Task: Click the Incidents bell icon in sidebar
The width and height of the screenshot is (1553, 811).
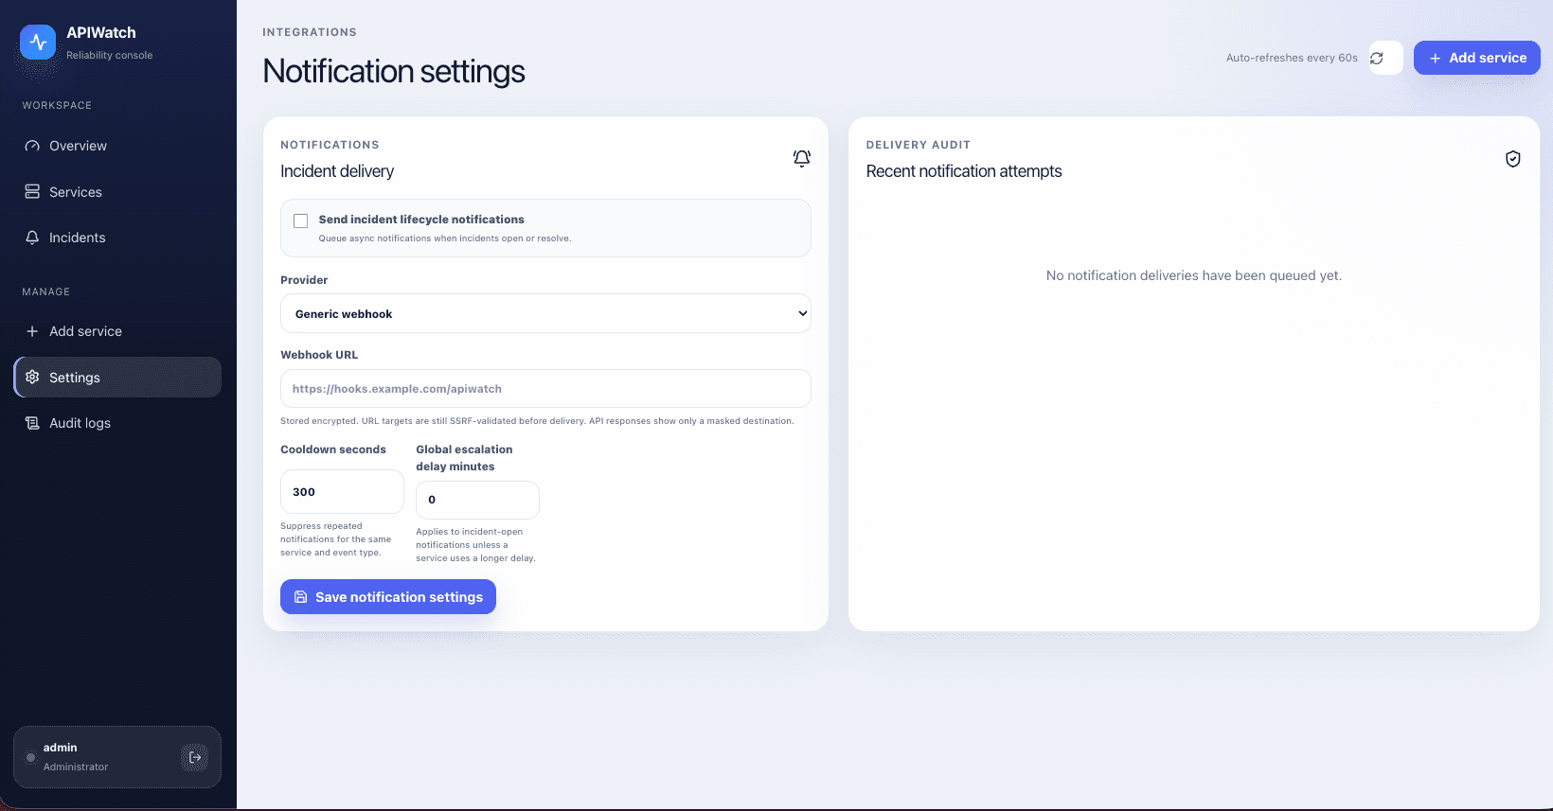Action: [x=32, y=238]
